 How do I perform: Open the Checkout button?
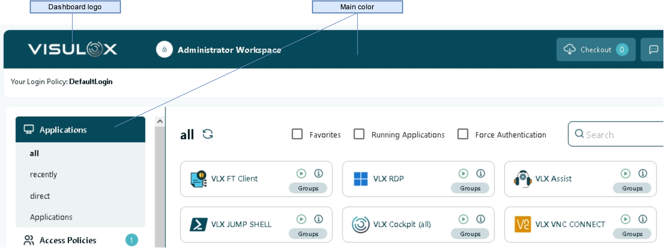pos(596,50)
